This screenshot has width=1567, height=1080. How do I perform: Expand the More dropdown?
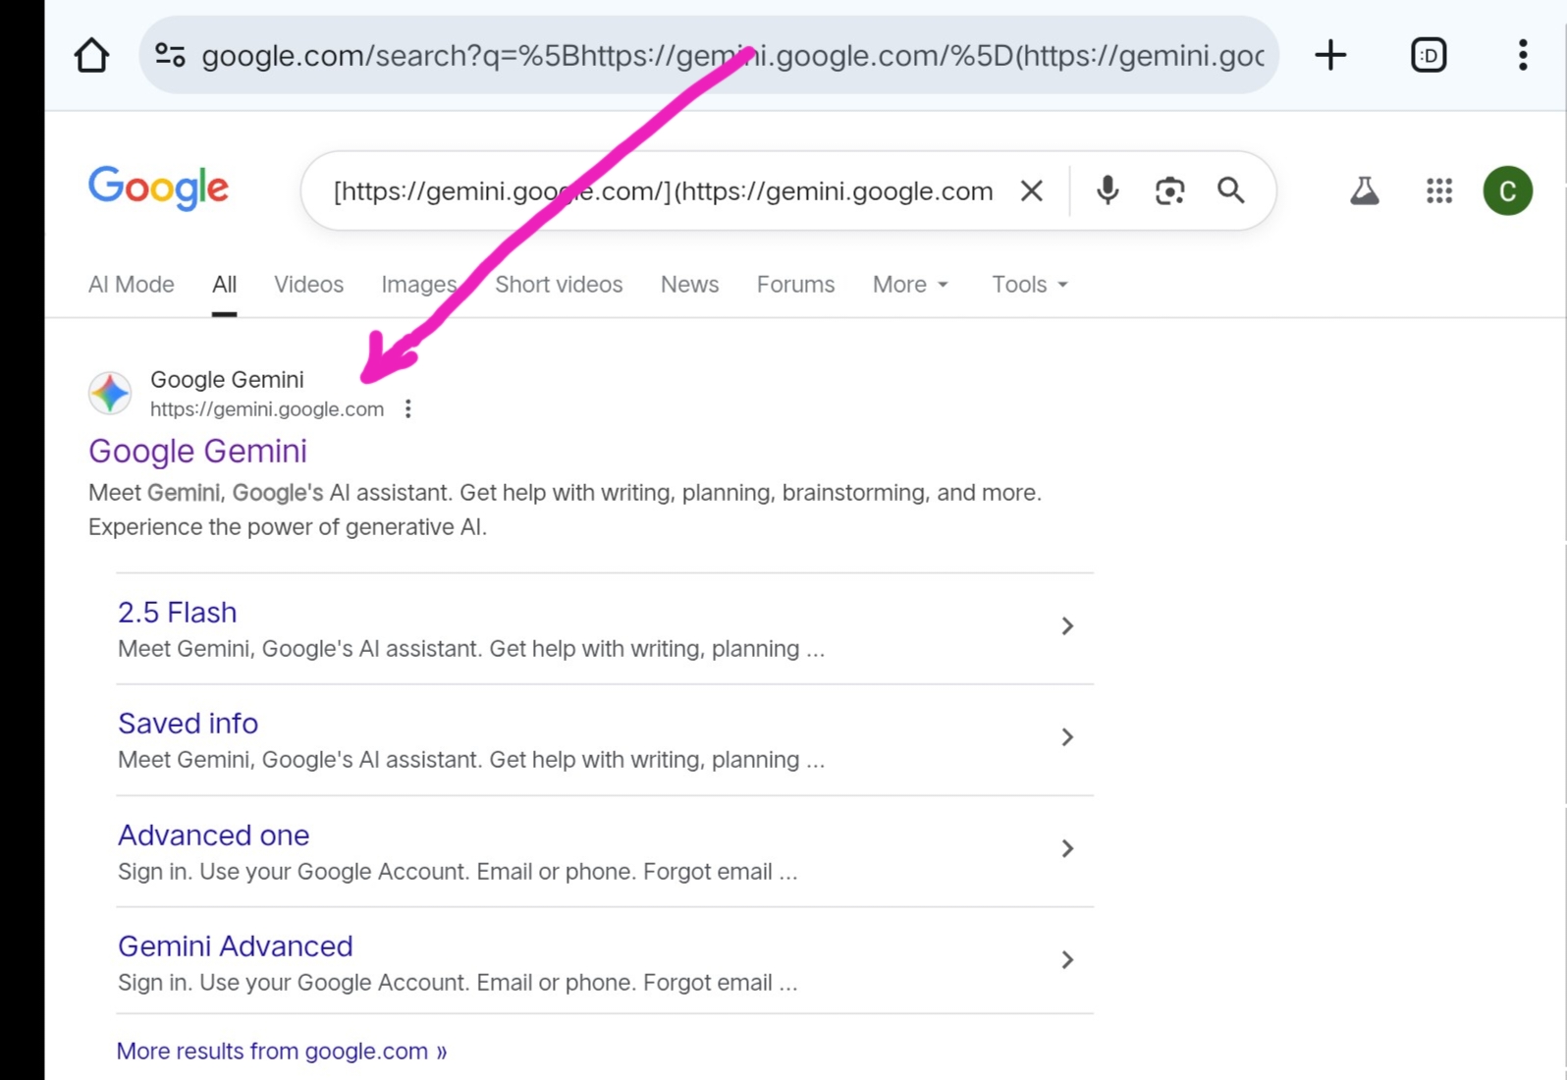910,285
